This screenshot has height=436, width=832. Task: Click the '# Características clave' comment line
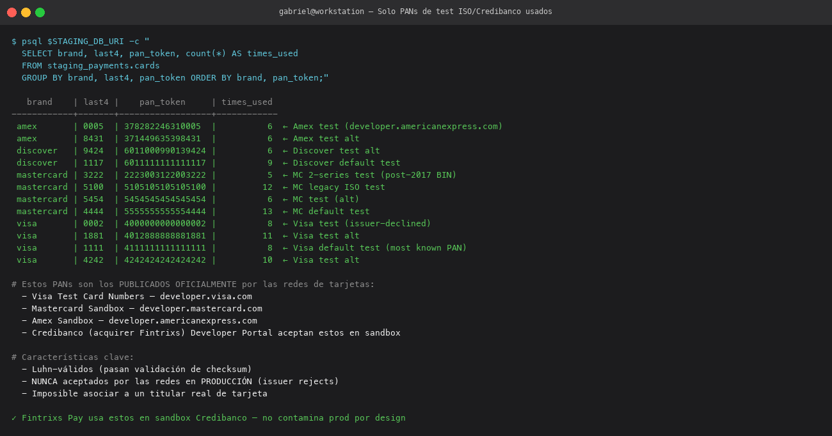pos(73,357)
